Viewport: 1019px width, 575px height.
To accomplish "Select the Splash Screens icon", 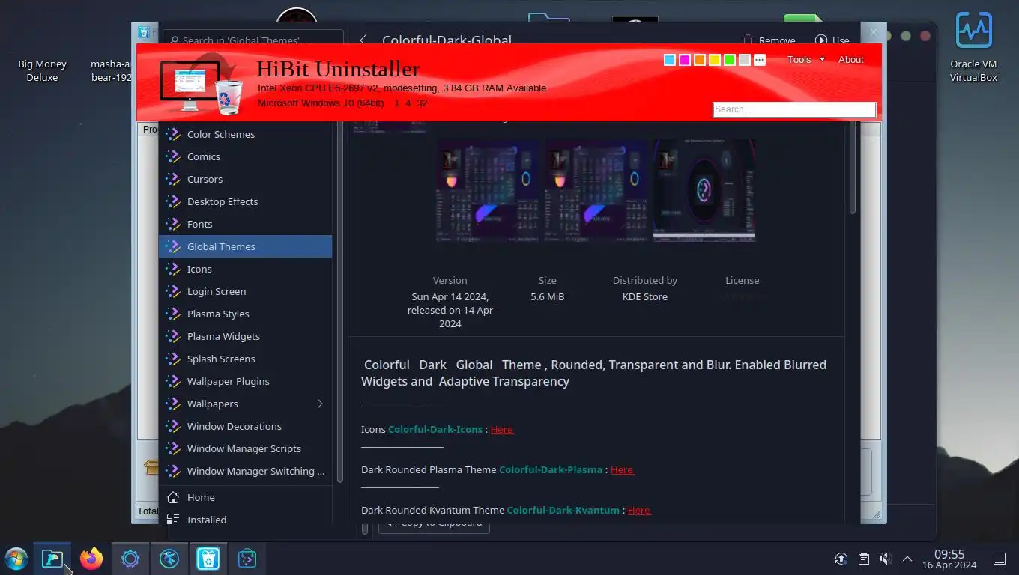I will (173, 359).
